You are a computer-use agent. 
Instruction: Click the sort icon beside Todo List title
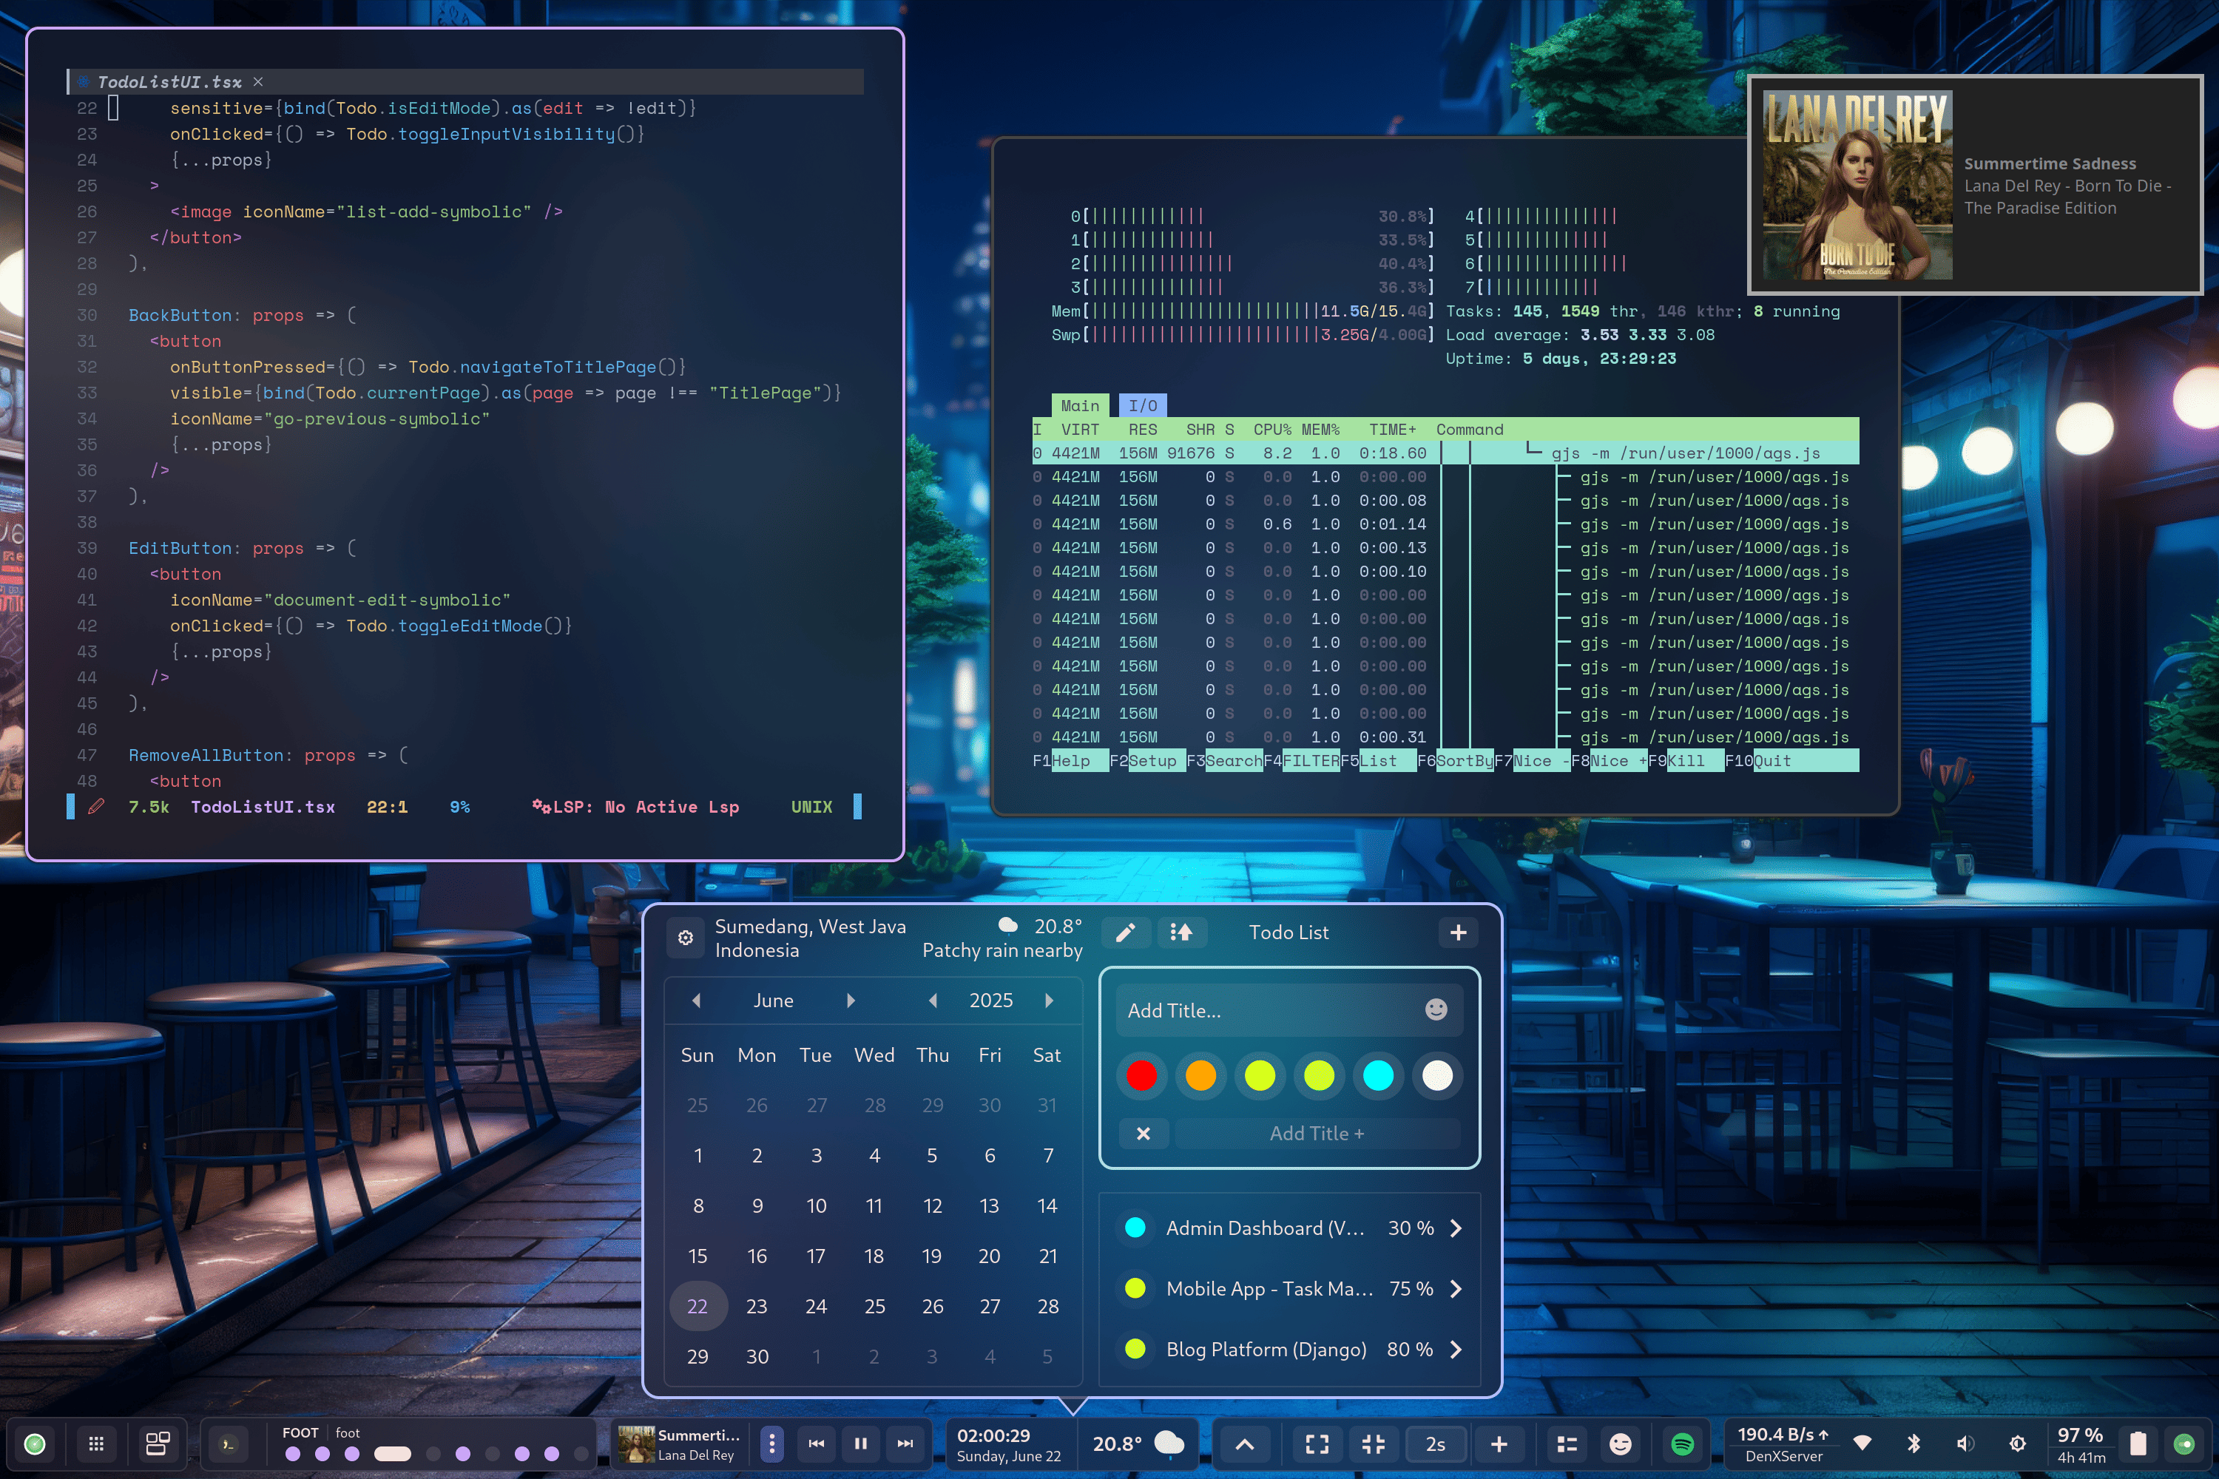[x=1181, y=933]
